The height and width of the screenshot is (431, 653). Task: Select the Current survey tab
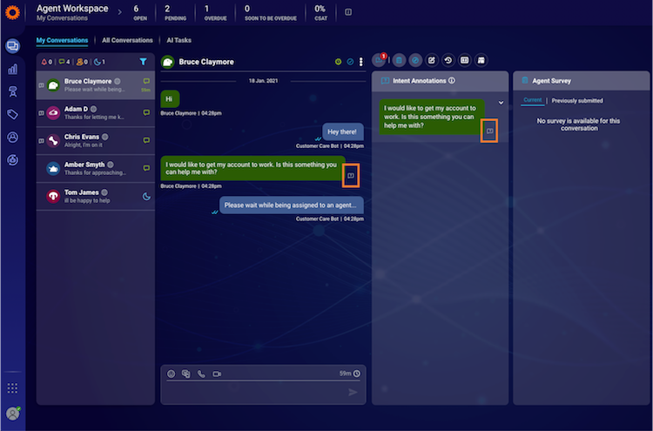(x=533, y=100)
